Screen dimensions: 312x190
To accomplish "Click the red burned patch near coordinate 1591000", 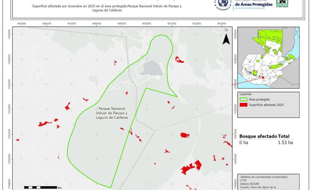I will pyautogui.click(x=185, y=135).
